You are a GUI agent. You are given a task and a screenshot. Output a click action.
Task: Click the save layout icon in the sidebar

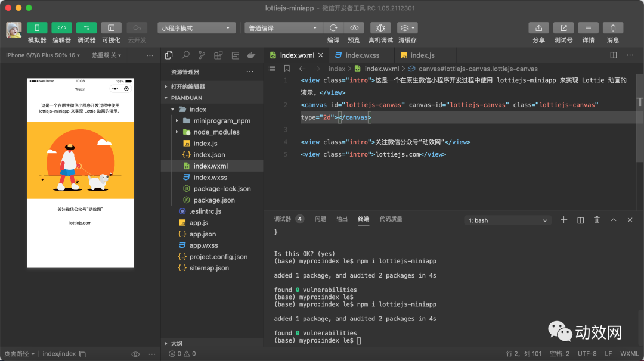(236, 55)
